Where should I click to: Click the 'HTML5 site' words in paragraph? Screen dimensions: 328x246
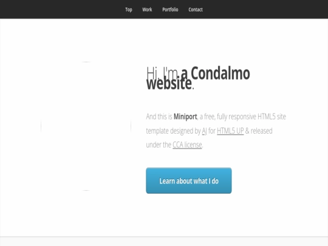click(x=272, y=117)
